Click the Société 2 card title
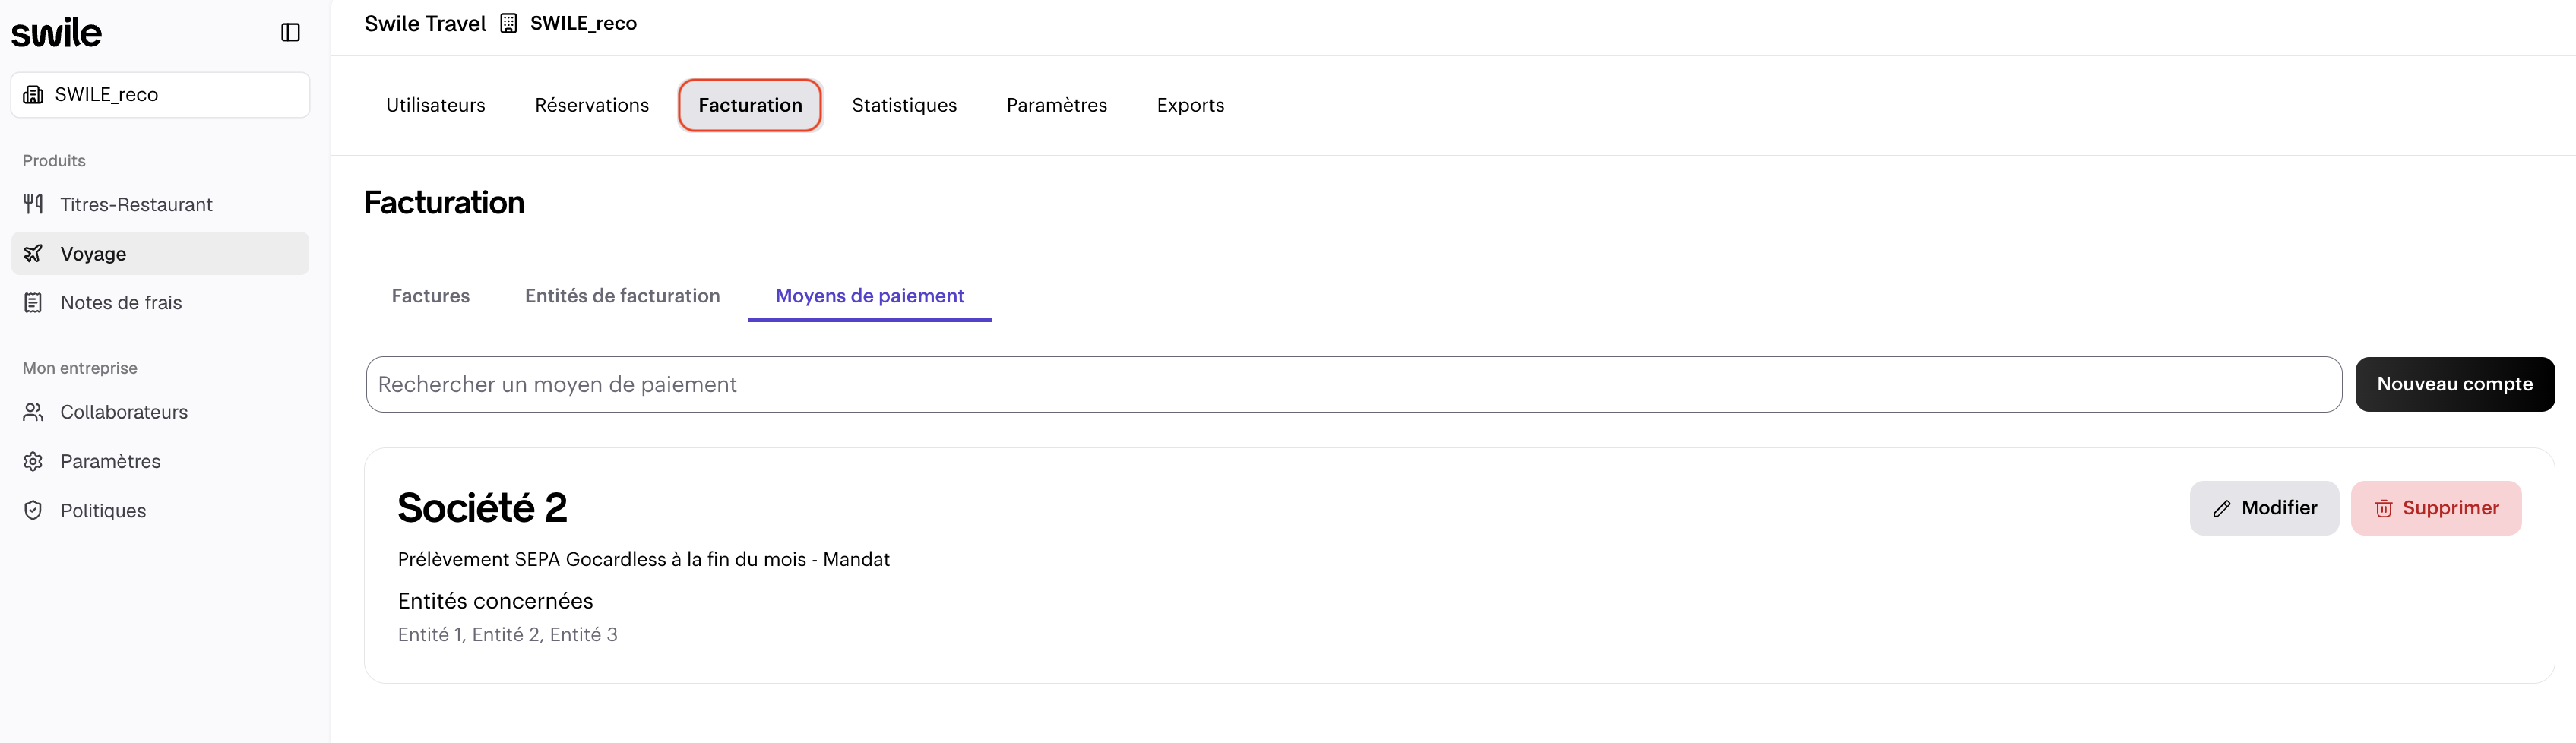The image size is (2576, 743). pyautogui.click(x=482, y=508)
